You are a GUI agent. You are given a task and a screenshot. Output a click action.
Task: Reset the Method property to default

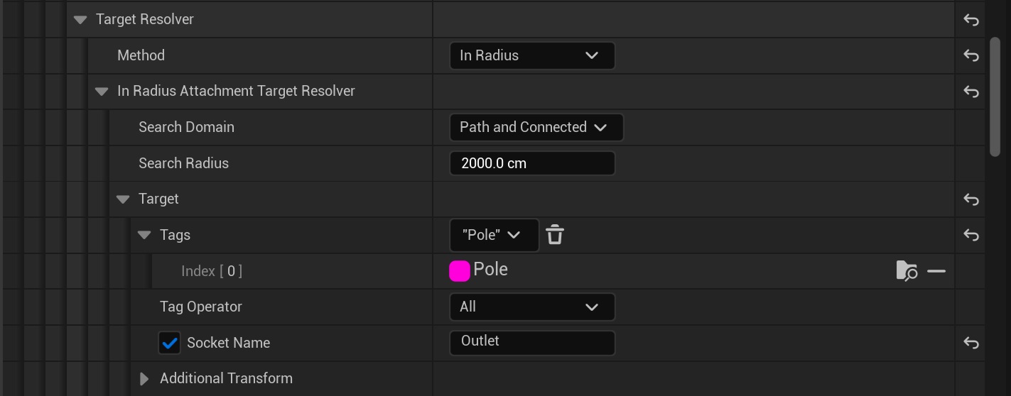click(x=971, y=55)
